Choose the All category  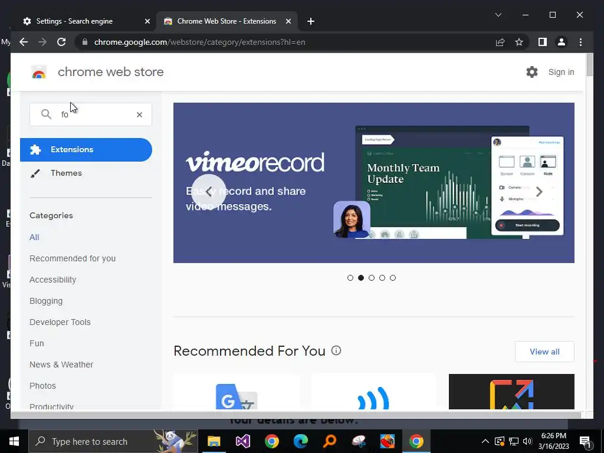click(x=34, y=237)
